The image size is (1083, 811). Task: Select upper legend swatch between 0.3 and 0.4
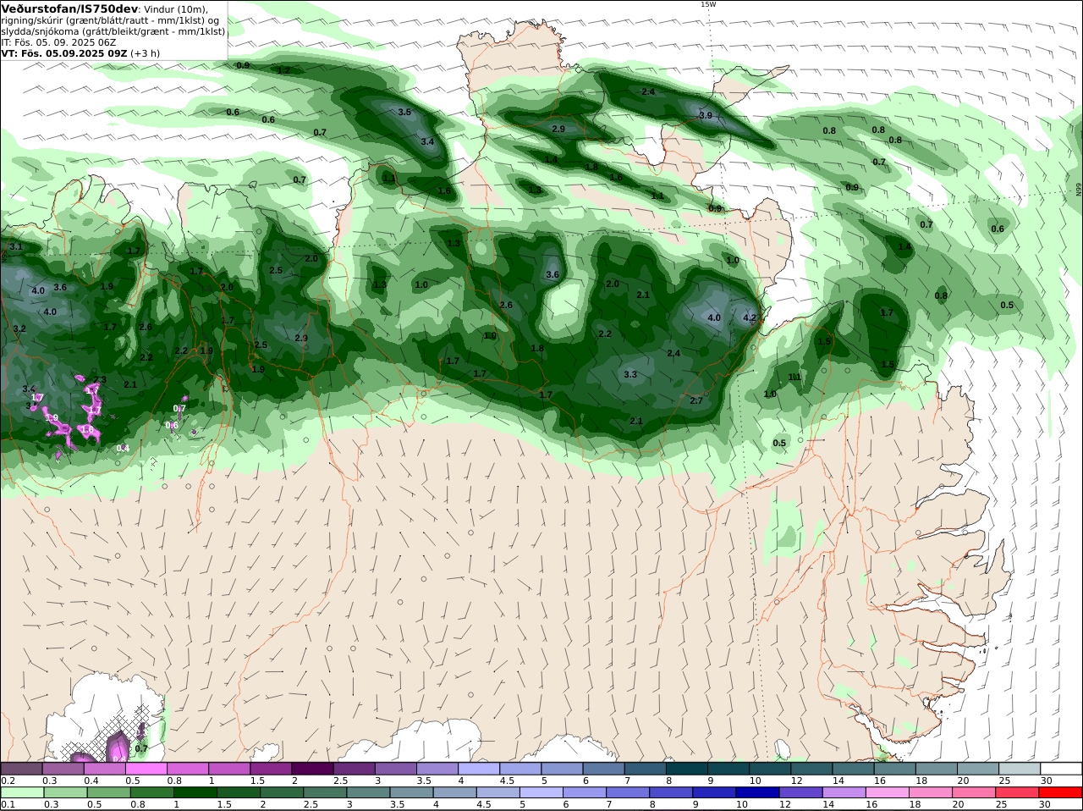[x=63, y=769]
